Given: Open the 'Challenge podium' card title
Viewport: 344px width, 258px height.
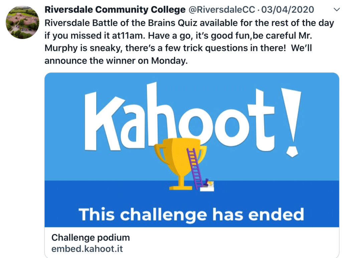Looking at the screenshot, I should click(x=91, y=238).
